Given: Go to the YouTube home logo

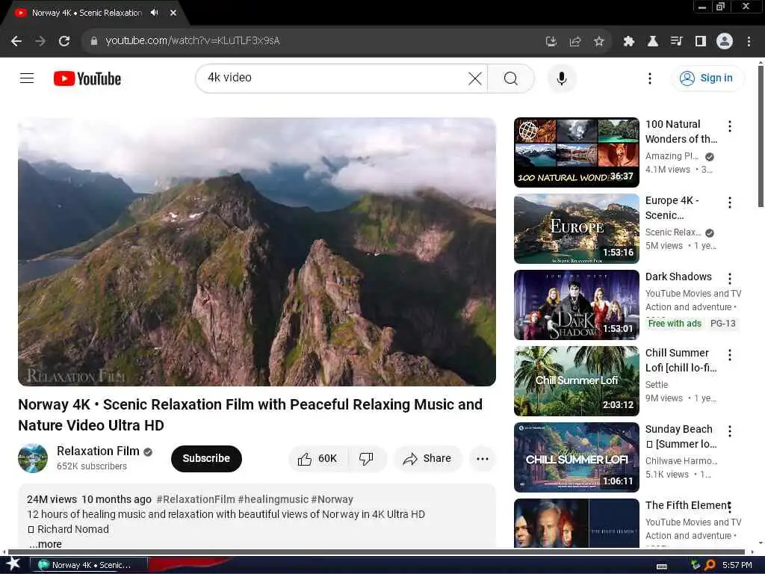Looking at the screenshot, I should coord(87,78).
